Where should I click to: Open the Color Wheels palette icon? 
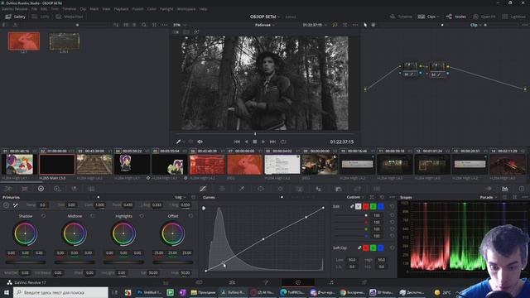click(x=41, y=189)
